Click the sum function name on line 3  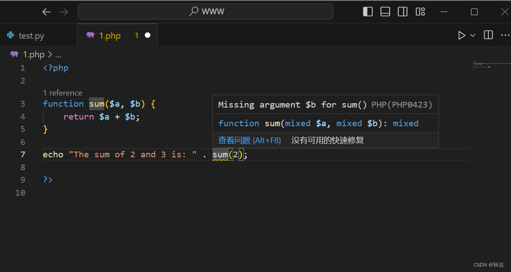pyautogui.click(x=97, y=104)
